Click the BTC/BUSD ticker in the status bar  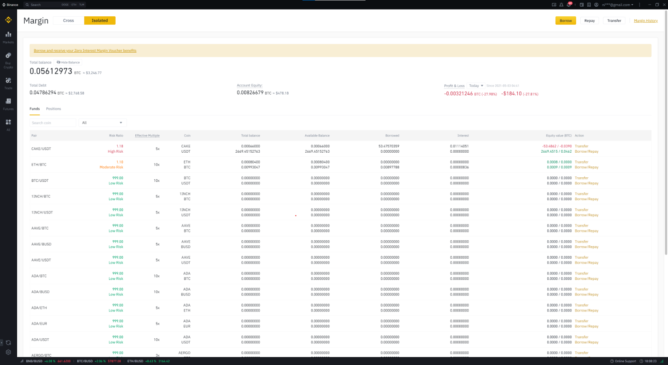(x=99, y=361)
